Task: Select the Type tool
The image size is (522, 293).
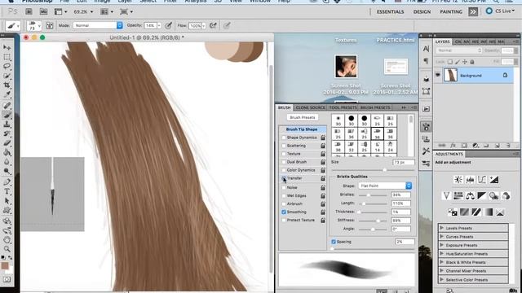Action: point(7,191)
